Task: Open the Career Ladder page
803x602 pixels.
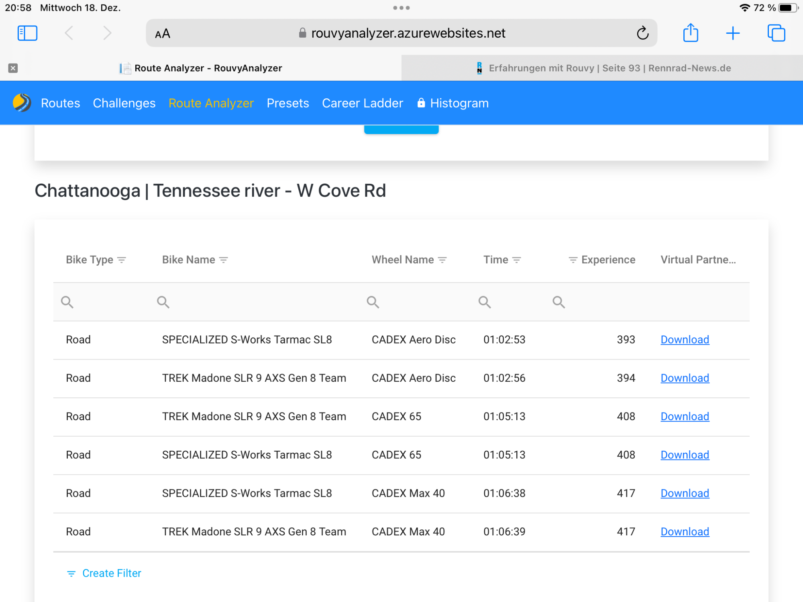Action: tap(363, 103)
